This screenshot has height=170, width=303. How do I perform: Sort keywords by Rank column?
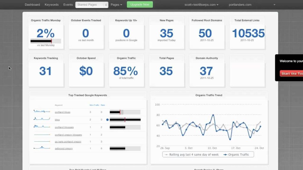click(x=103, y=105)
